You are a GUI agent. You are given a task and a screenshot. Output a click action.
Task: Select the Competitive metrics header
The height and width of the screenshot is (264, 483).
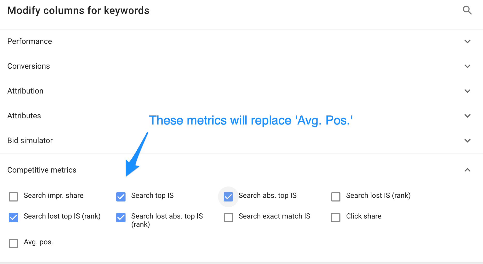pyautogui.click(x=42, y=170)
